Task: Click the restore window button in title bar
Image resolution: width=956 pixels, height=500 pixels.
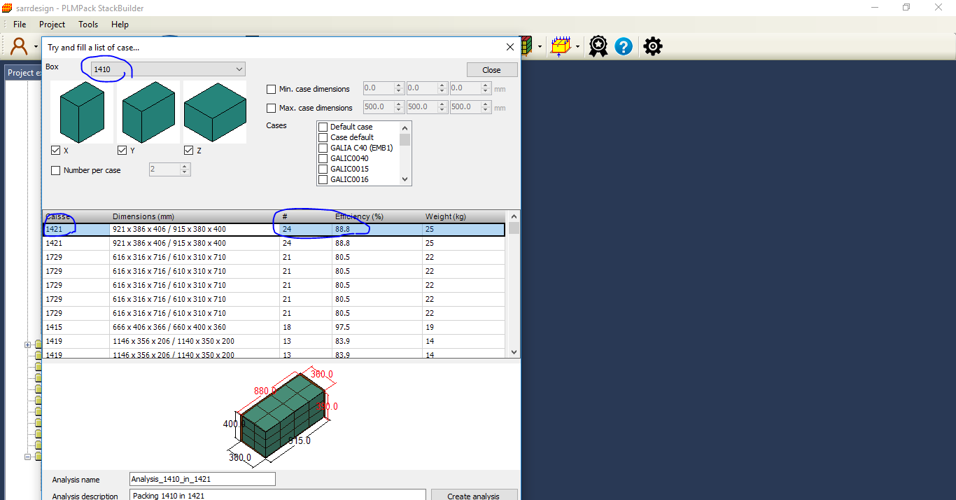Action: pos(906,7)
